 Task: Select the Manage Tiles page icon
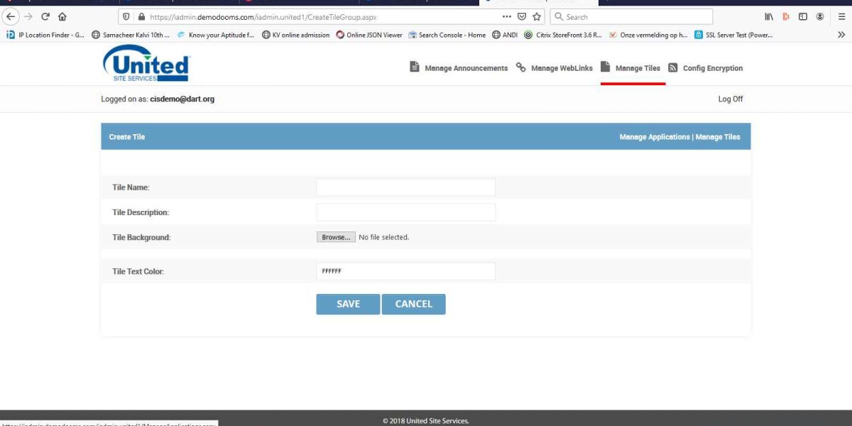point(604,67)
